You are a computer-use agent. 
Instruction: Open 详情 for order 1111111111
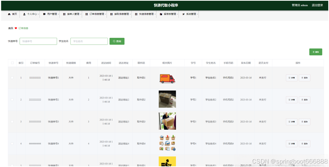(x=292, y=78)
